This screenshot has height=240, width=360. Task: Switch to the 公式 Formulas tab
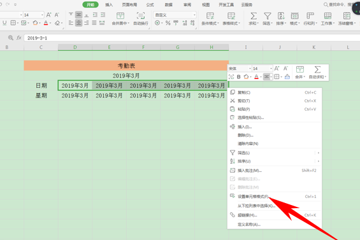[150, 4]
